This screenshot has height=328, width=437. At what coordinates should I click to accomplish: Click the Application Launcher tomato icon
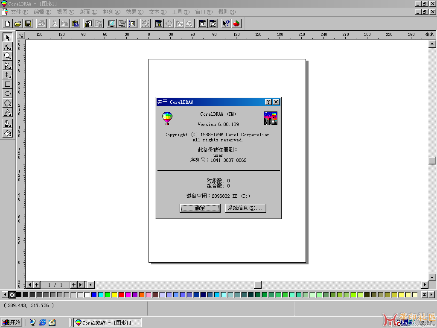point(236,24)
